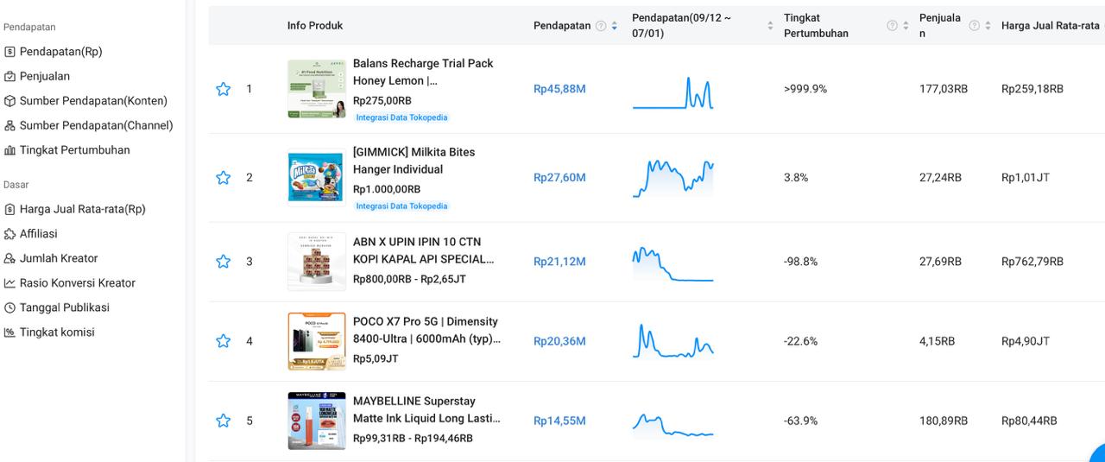This screenshot has height=462, width=1105.
Task: Select Sumber Pendapatan(Konten) sidebar item
Action: [x=93, y=101]
